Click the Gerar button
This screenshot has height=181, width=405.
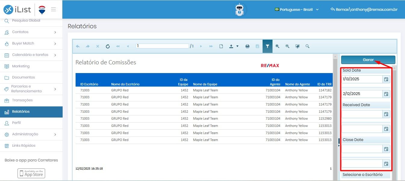368,60
